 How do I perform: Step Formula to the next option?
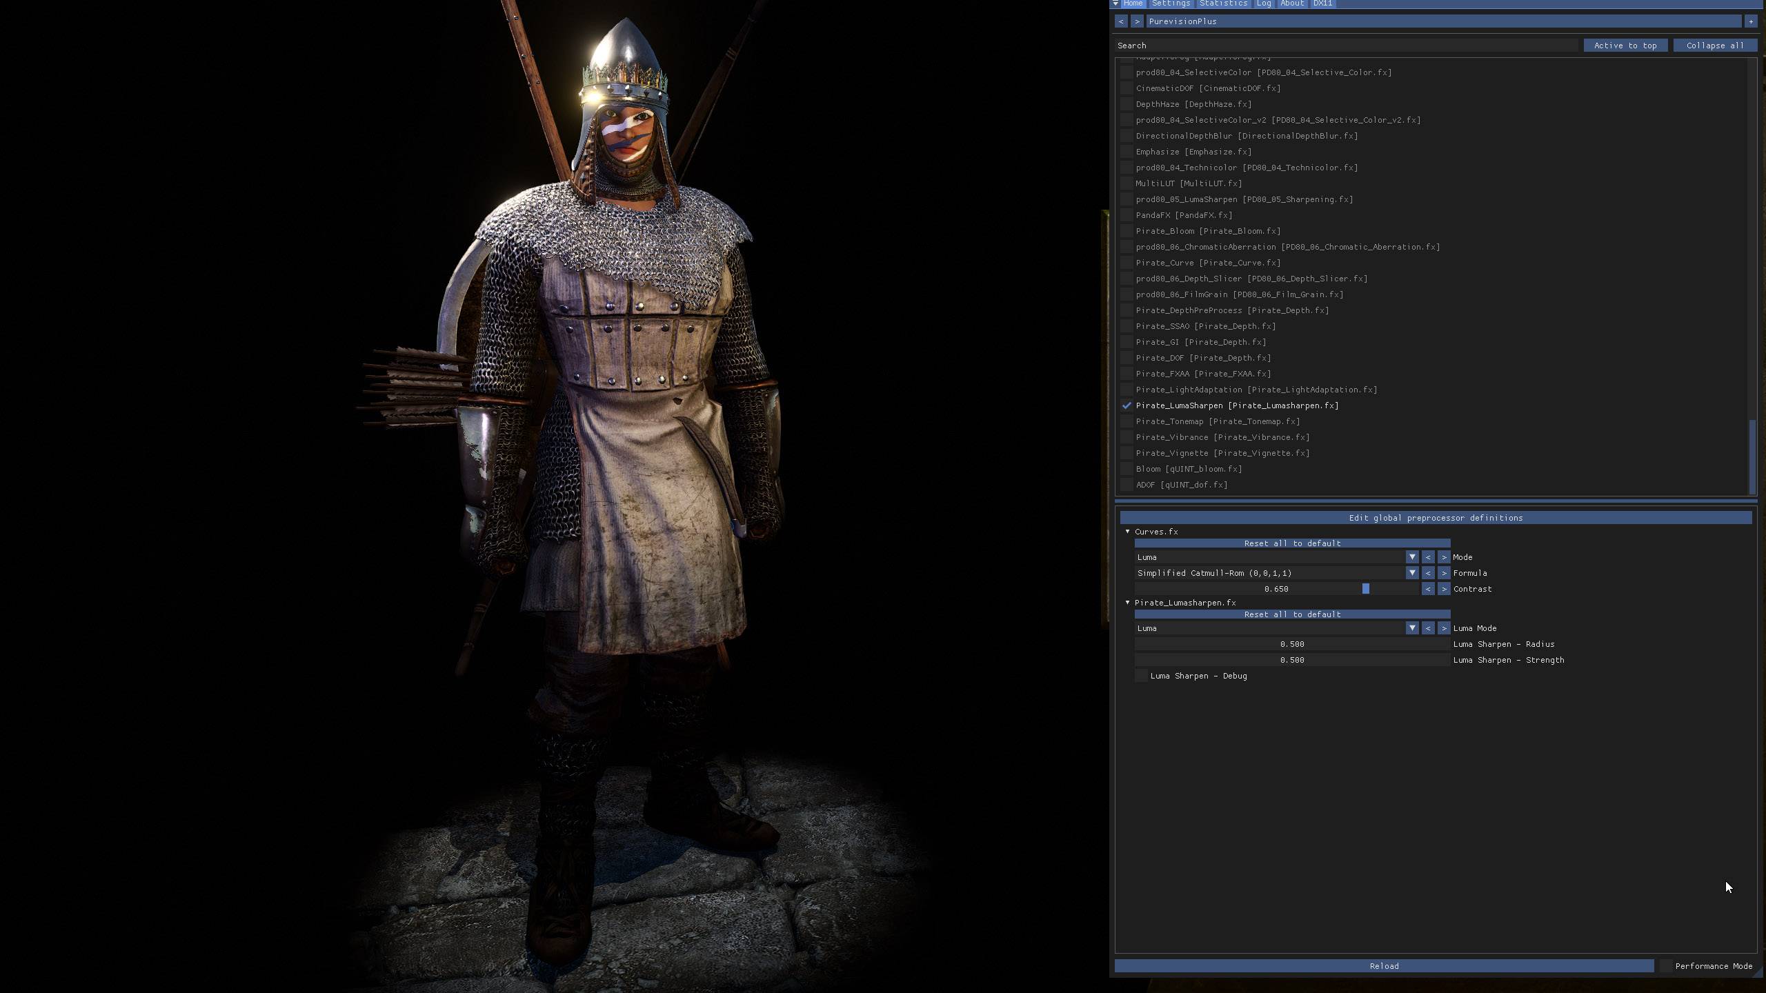click(x=1444, y=573)
